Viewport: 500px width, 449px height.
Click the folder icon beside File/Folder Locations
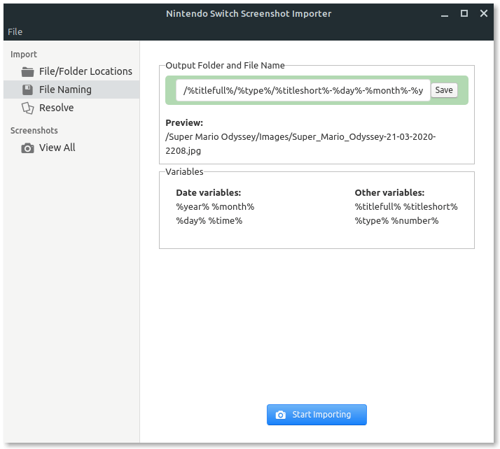[x=28, y=71]
